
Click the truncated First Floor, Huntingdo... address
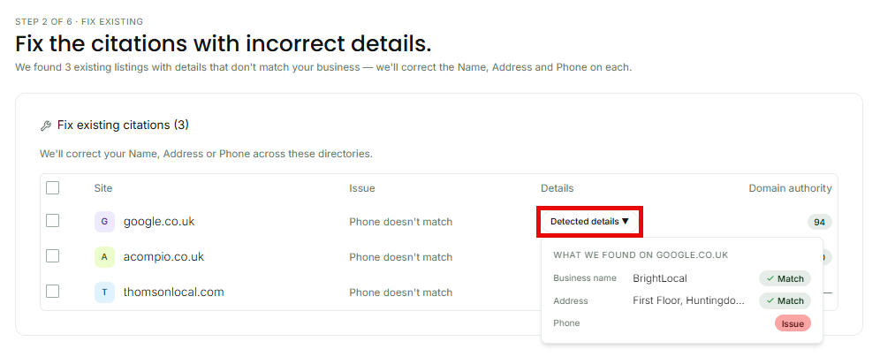pos(688,300)
